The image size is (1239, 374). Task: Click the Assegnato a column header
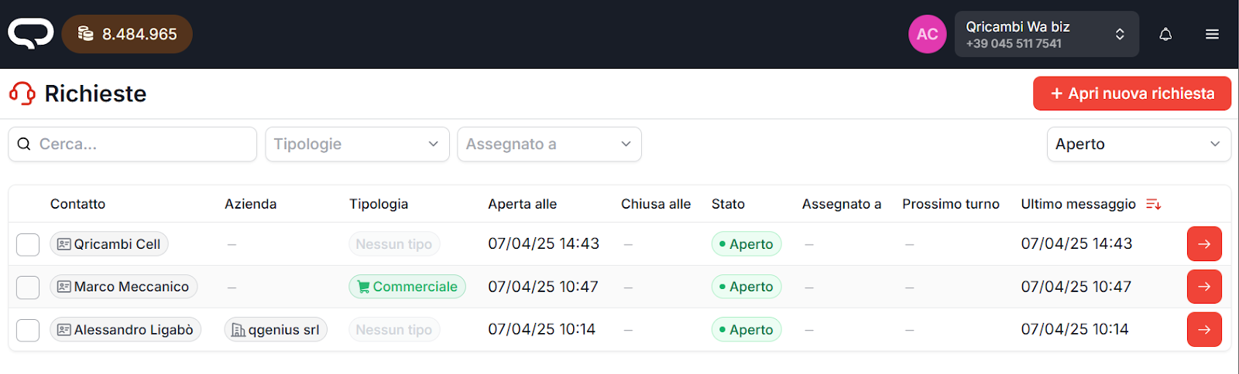[842, 204]
